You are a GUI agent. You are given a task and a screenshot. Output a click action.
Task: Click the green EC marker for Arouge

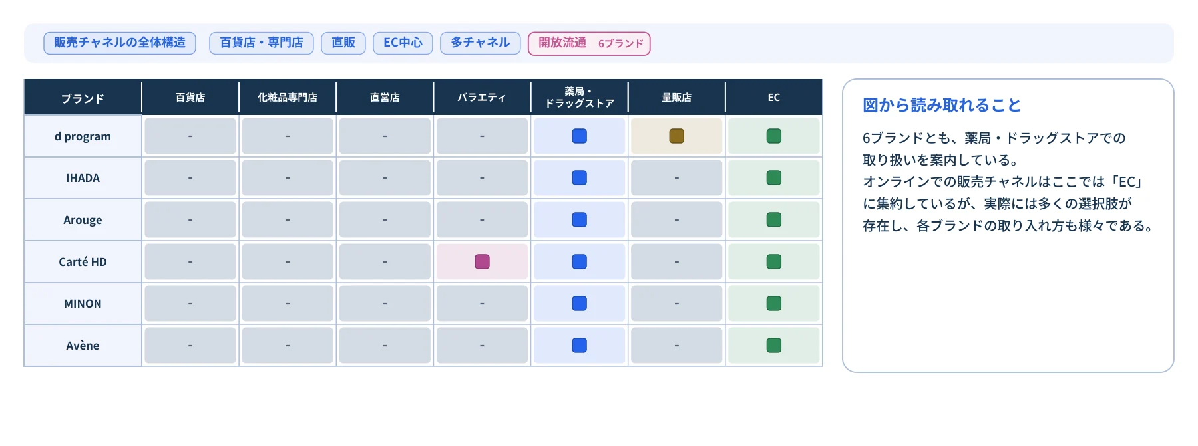tap(774, 220)
